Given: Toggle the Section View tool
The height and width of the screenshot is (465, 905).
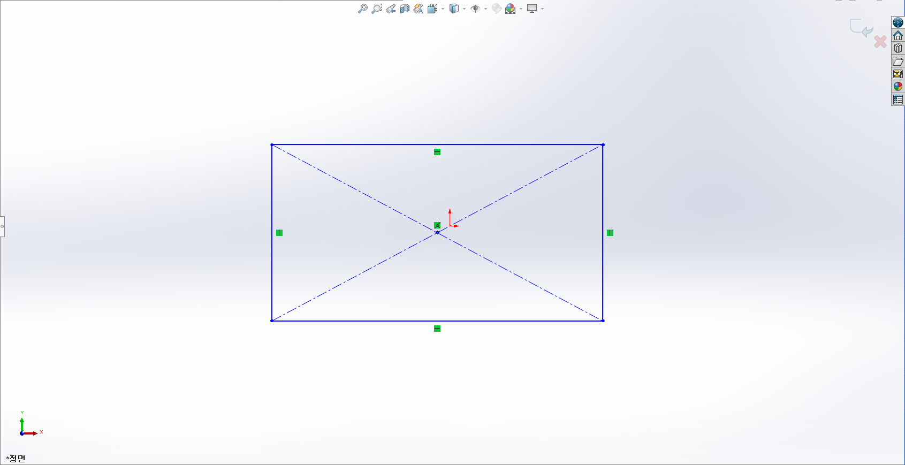Looking at the screenshot, I should coord(405,9).
